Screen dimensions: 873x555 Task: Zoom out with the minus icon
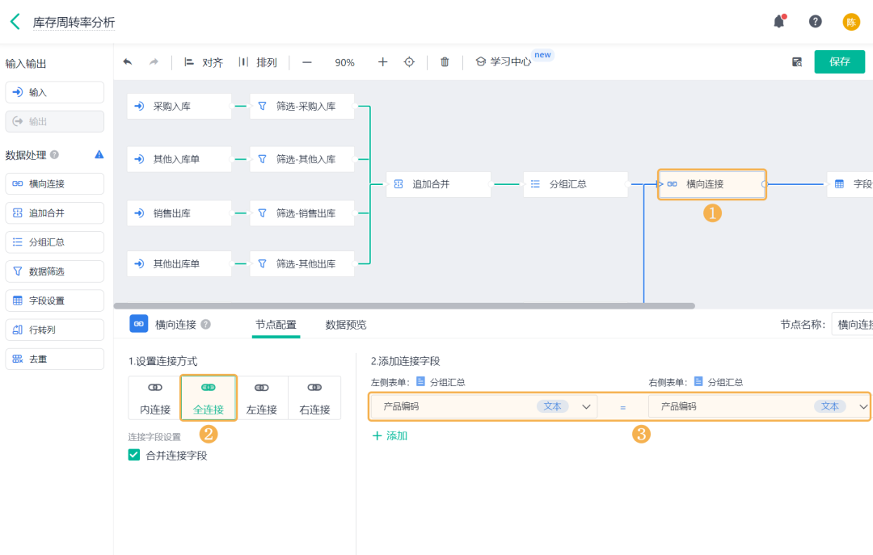point(307,62)
